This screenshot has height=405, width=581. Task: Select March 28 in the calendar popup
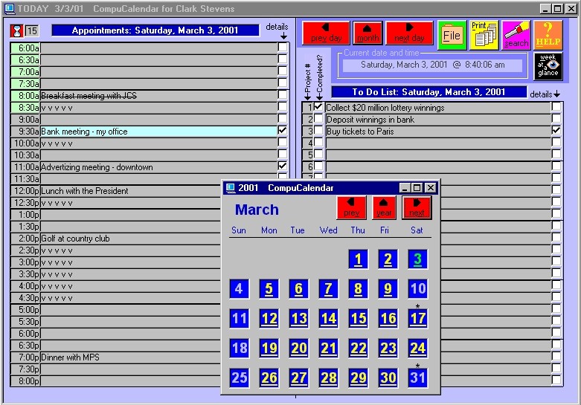pyautogui.click(x=328, y=378)
